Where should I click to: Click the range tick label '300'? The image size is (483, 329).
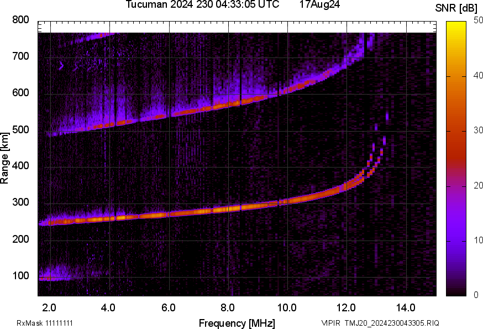tap(20, 202)
